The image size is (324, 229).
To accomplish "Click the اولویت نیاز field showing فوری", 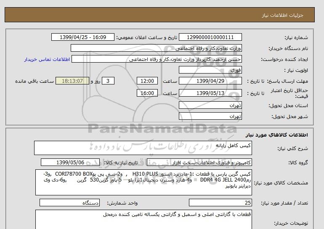I will pos(210,70).
